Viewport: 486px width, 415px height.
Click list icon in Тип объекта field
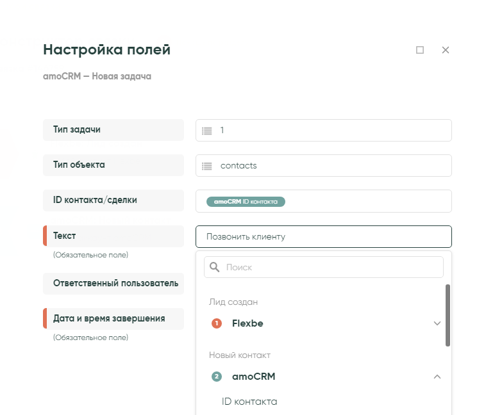(x=207, y=166)
